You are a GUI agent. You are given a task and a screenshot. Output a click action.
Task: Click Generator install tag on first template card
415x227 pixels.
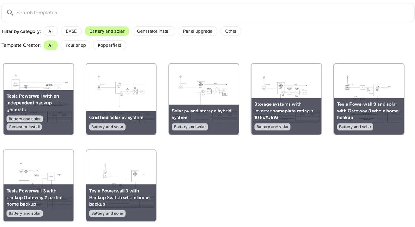click(24, 127)
